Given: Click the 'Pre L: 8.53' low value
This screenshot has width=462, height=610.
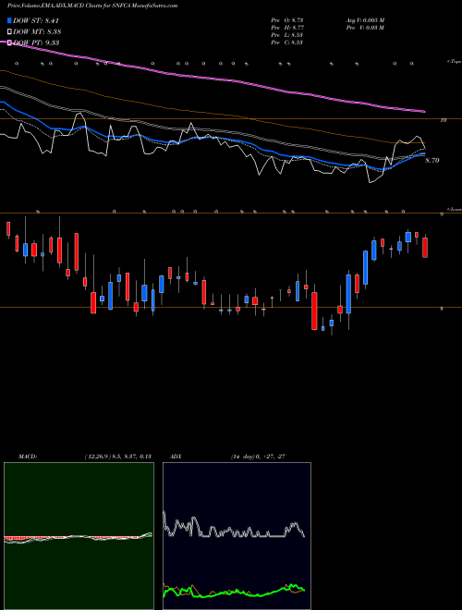Looking at the screenshot, I should pos(287,35).
